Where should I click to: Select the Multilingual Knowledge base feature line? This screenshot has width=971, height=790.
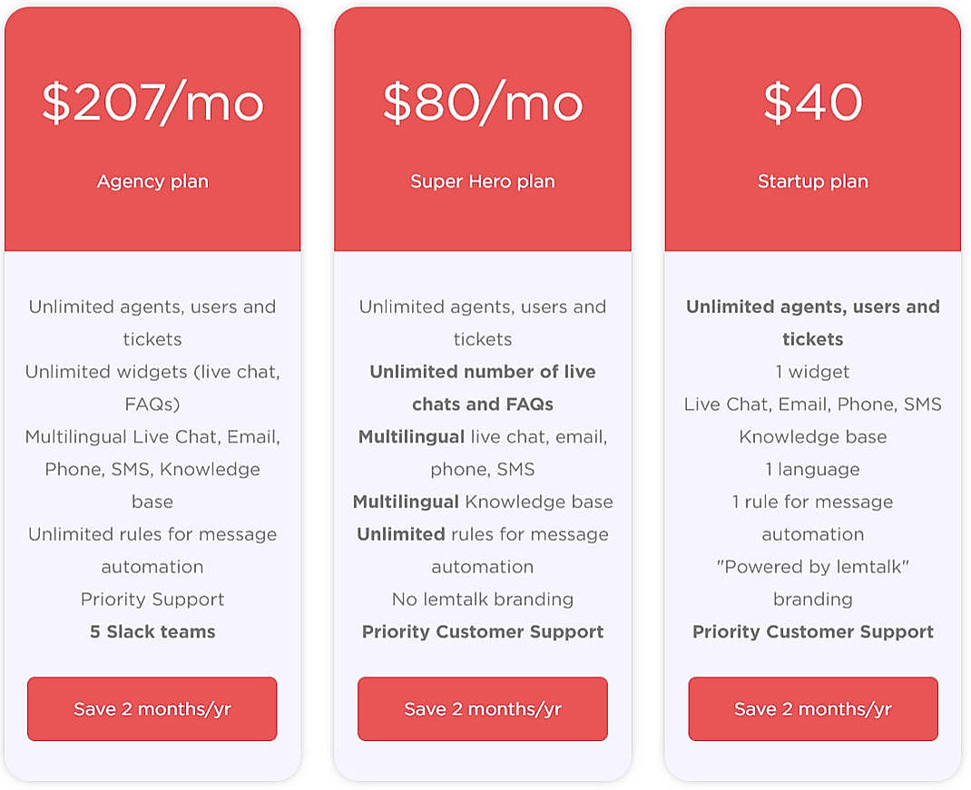482,502
